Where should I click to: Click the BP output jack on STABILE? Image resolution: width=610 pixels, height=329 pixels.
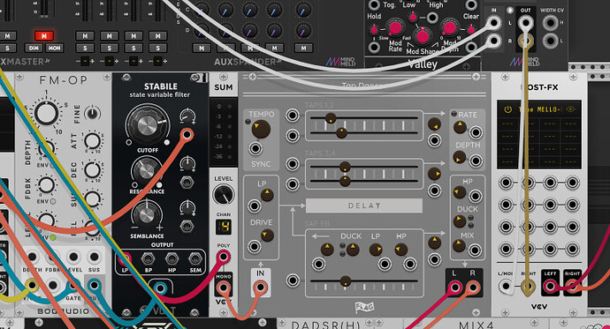pyautogui.click(x=148, y=258)
